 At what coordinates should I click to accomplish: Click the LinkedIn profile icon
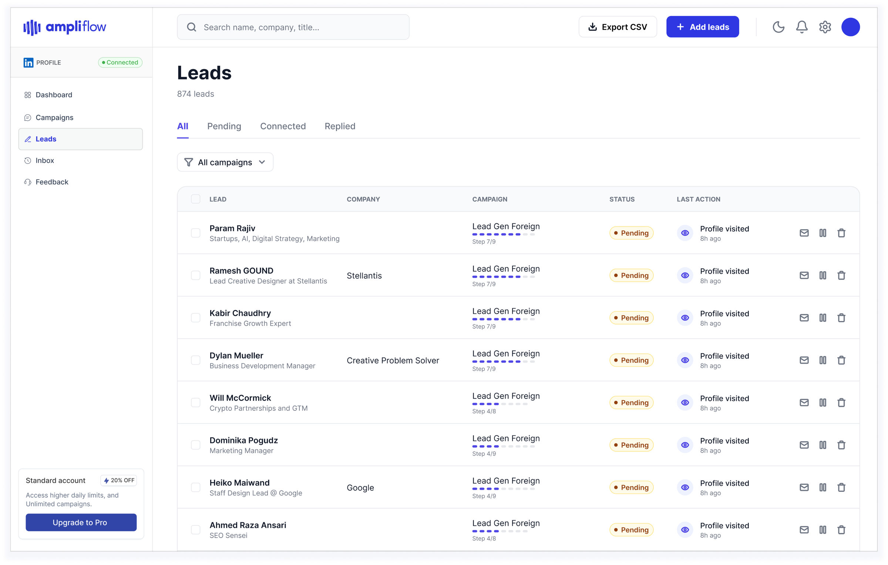coord(28,62)
